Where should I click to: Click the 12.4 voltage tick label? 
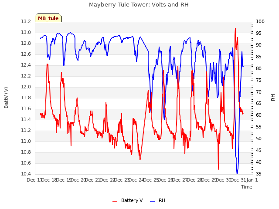coord(26,65)
